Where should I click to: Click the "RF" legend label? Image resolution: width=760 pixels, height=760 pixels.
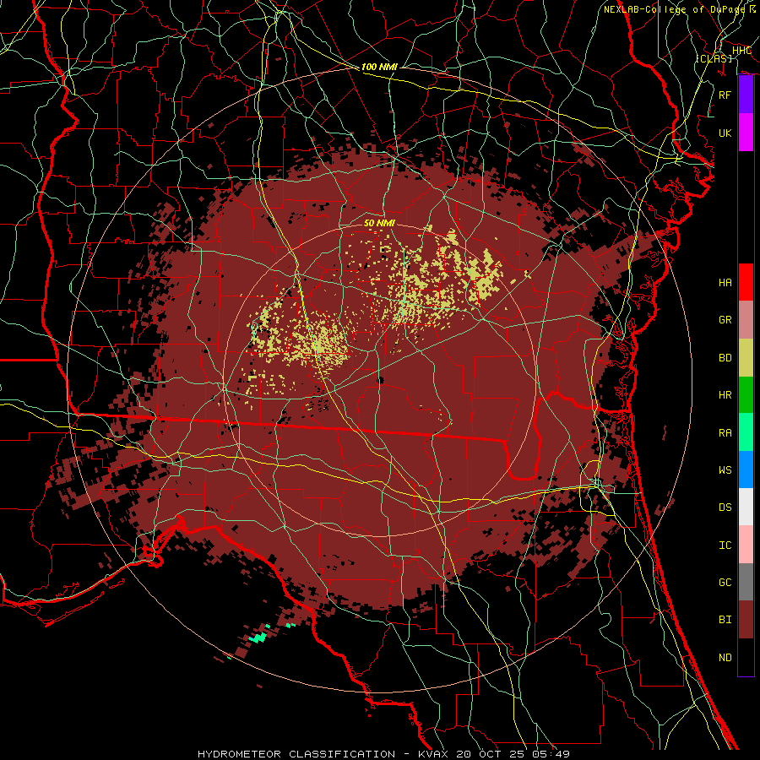point(725,95)
